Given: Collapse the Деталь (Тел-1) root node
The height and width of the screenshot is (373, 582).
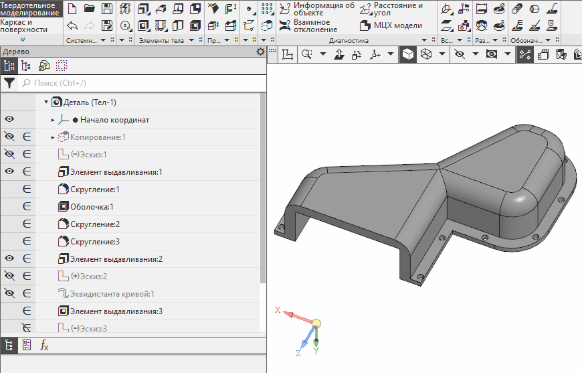Looking at the screenshot, I should coord(46,102).
